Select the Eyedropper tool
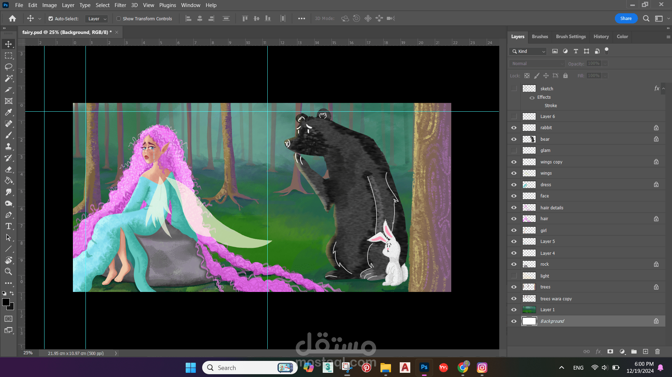 click(x=8, y=112)
